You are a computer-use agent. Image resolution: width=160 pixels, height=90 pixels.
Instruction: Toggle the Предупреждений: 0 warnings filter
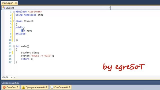click(34, 87)
